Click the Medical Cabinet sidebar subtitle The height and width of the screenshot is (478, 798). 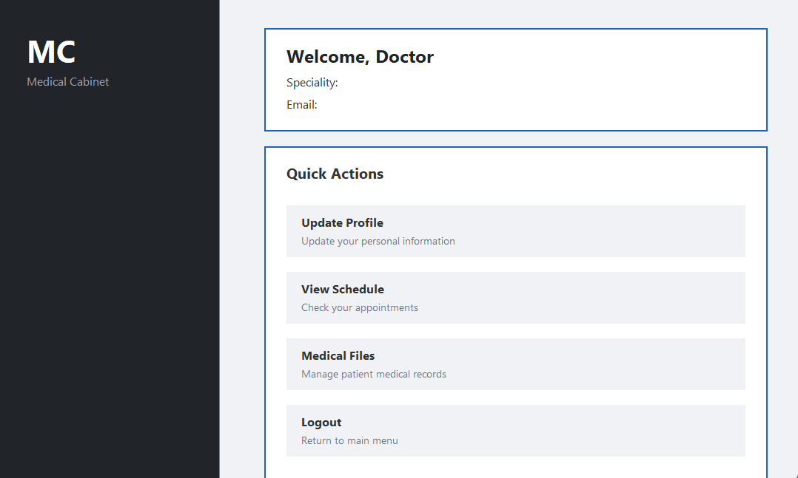click(67, 82)
